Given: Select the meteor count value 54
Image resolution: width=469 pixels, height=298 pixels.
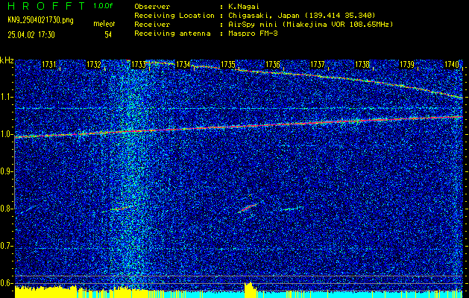Looking at the screenshot, I should (108, 35).
